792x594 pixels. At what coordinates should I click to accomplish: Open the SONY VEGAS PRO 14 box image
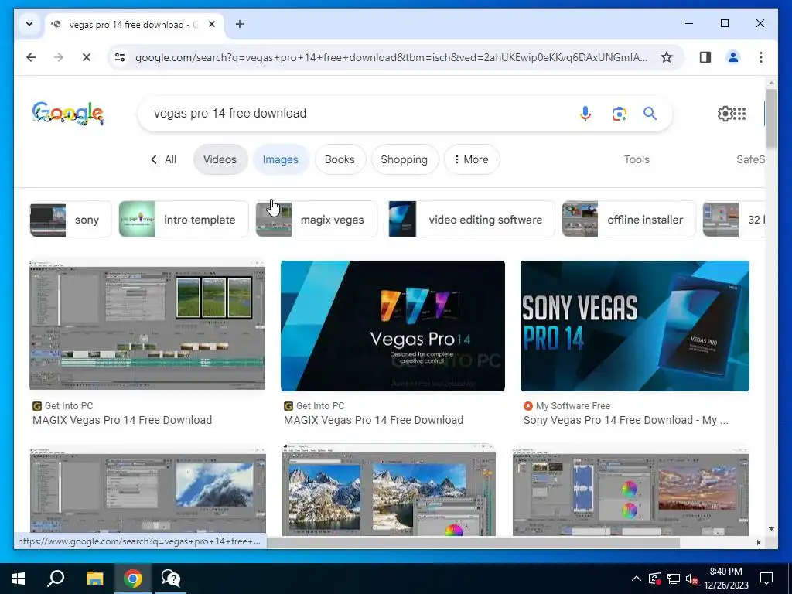(x=634, y=326)
